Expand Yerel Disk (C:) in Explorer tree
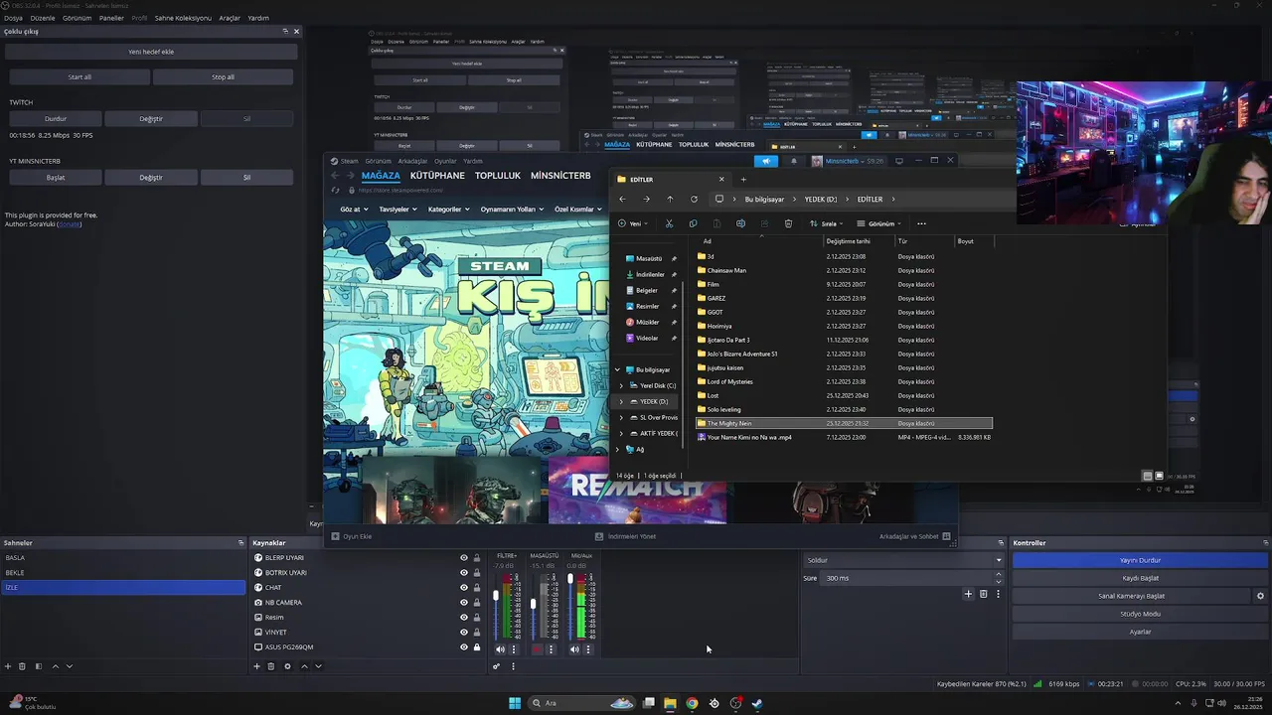Image resolution: width=1272 pixels, height=715 pixels. pyautogui.click(x=621, y=385)
